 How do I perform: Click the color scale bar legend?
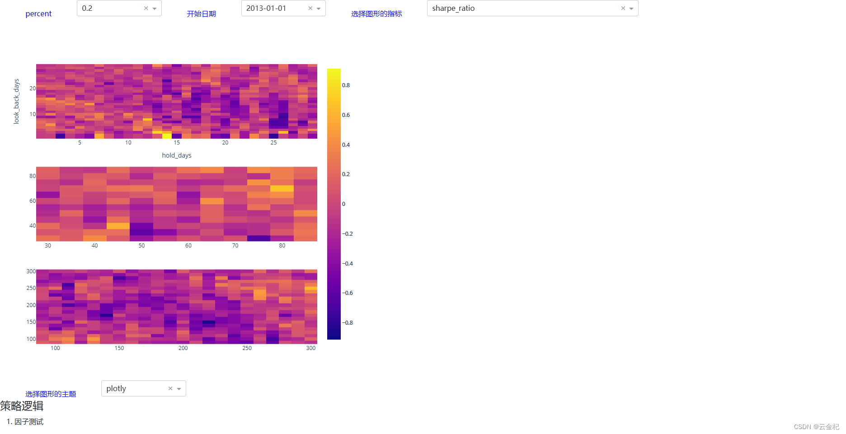pos(334,204)
